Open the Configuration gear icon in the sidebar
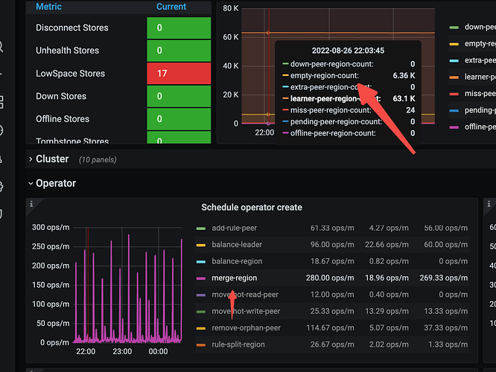 click(x=2, y=186)
